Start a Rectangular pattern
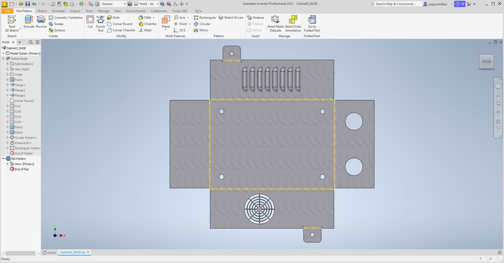504x263 pixels. 205,18
